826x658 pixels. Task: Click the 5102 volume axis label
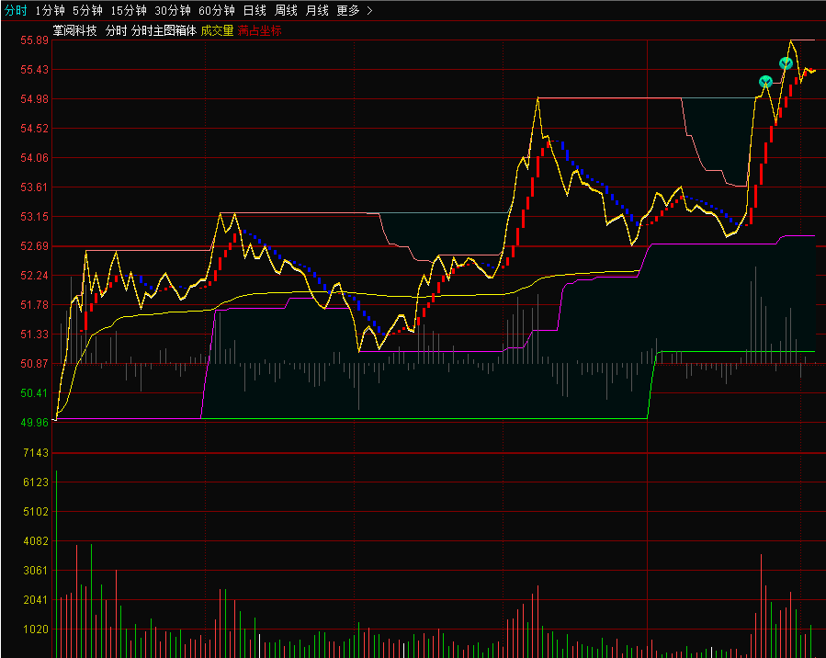[x=36, y=512]
